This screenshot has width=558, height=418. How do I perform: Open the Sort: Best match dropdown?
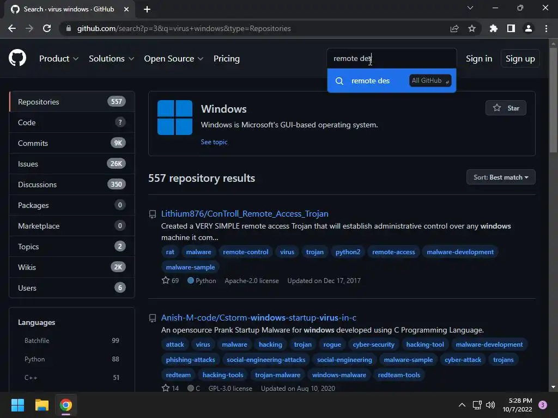[501, 177]
